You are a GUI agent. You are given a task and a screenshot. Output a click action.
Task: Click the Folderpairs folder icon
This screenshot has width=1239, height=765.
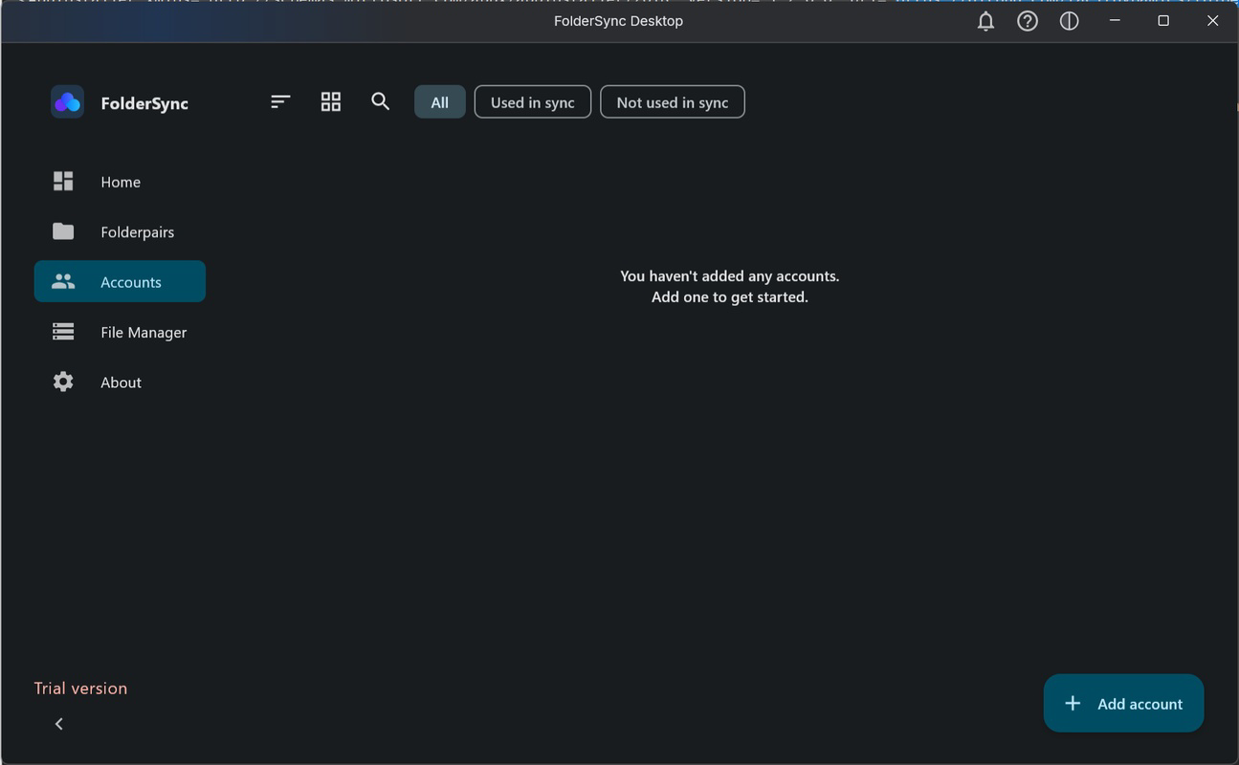click(x=63, y=231)
